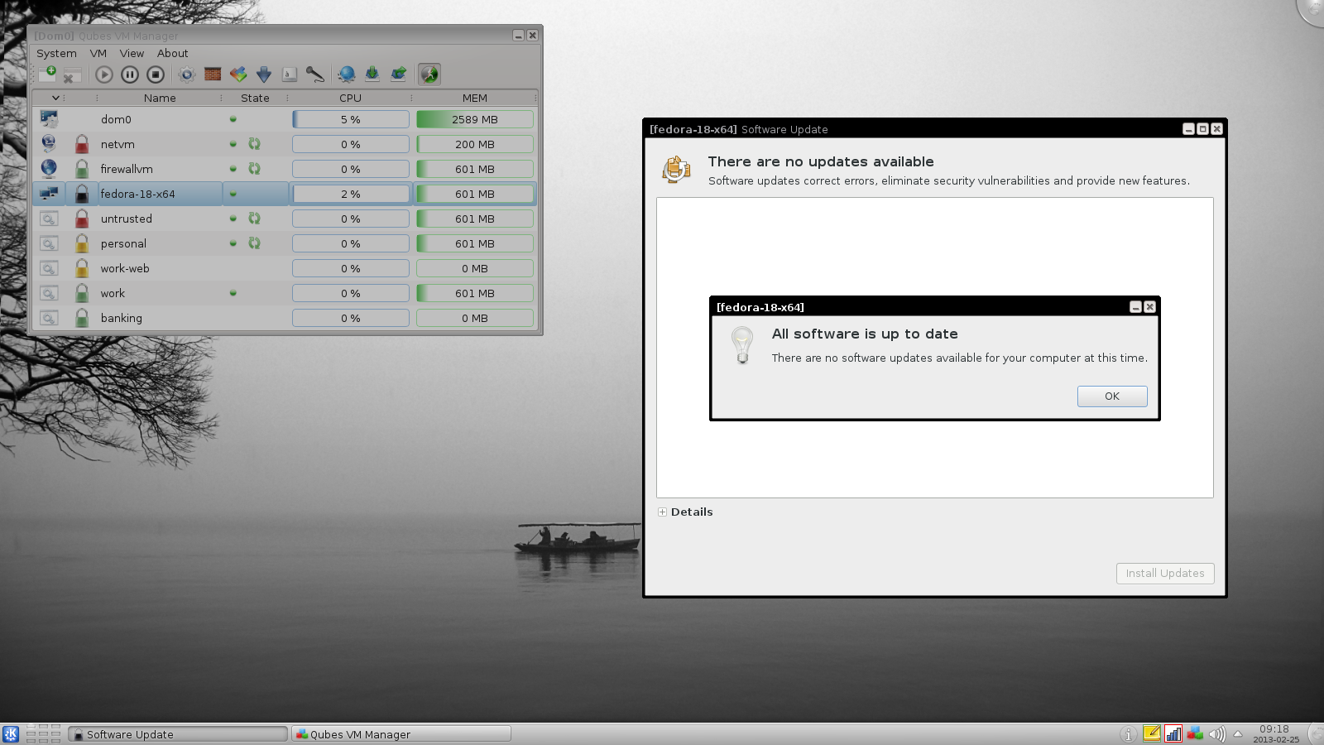Click the global settings globe icon
This screenshot has height=745, width=1324.
pos(347,74)
